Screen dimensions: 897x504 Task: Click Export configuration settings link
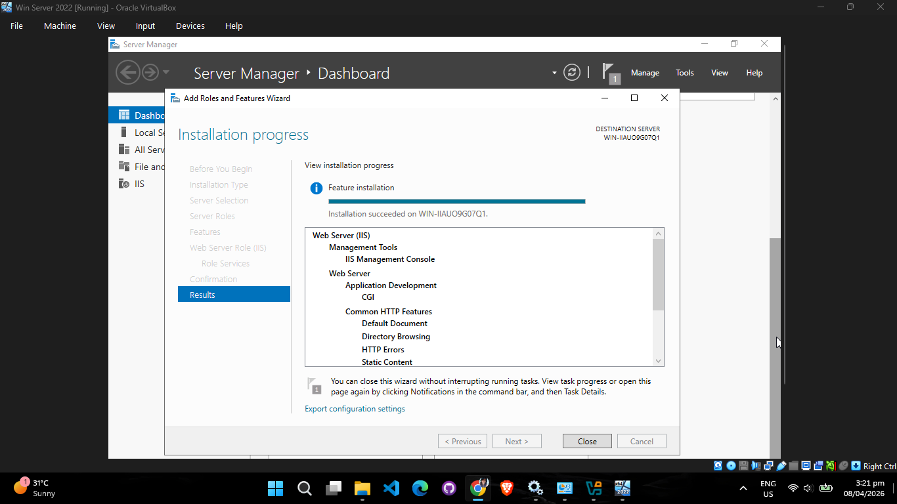355,409
